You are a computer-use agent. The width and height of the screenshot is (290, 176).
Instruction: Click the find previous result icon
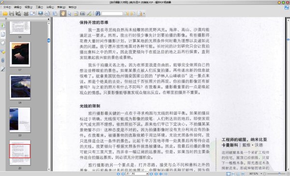tap(127, 14)
